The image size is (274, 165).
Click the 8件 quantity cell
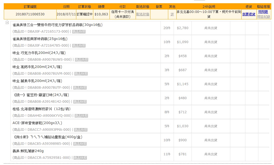pyautogui.click(x=167, y=112)
